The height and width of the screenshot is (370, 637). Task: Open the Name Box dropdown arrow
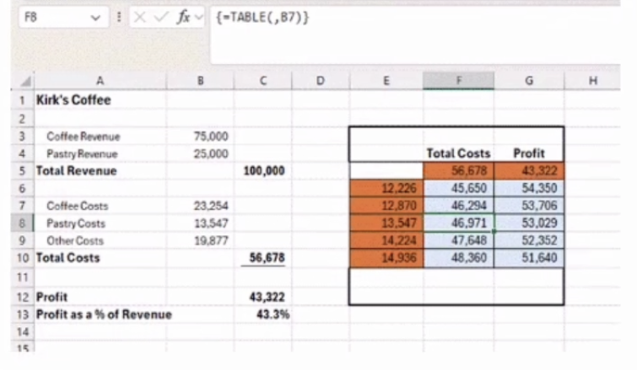click(95, 18)
